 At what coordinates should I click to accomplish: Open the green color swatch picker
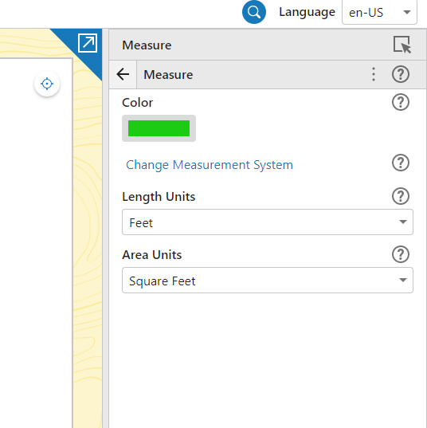click(159, 128)
